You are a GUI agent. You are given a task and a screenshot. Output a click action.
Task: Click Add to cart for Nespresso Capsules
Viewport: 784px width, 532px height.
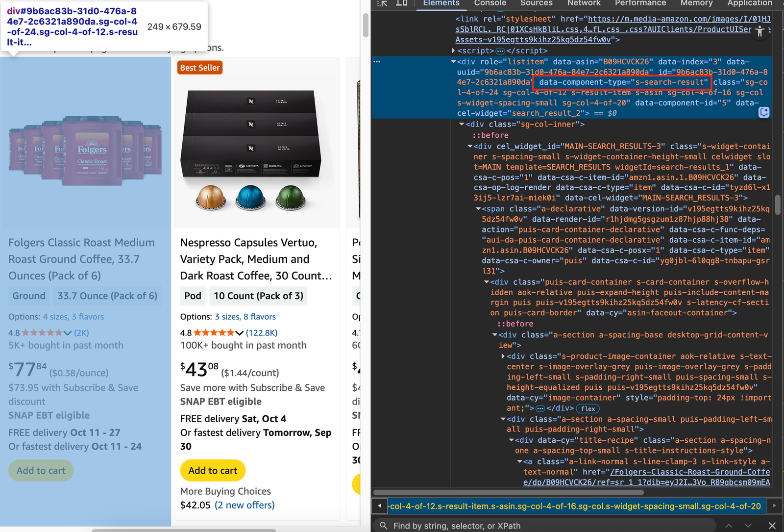click(x=213, y=470)
